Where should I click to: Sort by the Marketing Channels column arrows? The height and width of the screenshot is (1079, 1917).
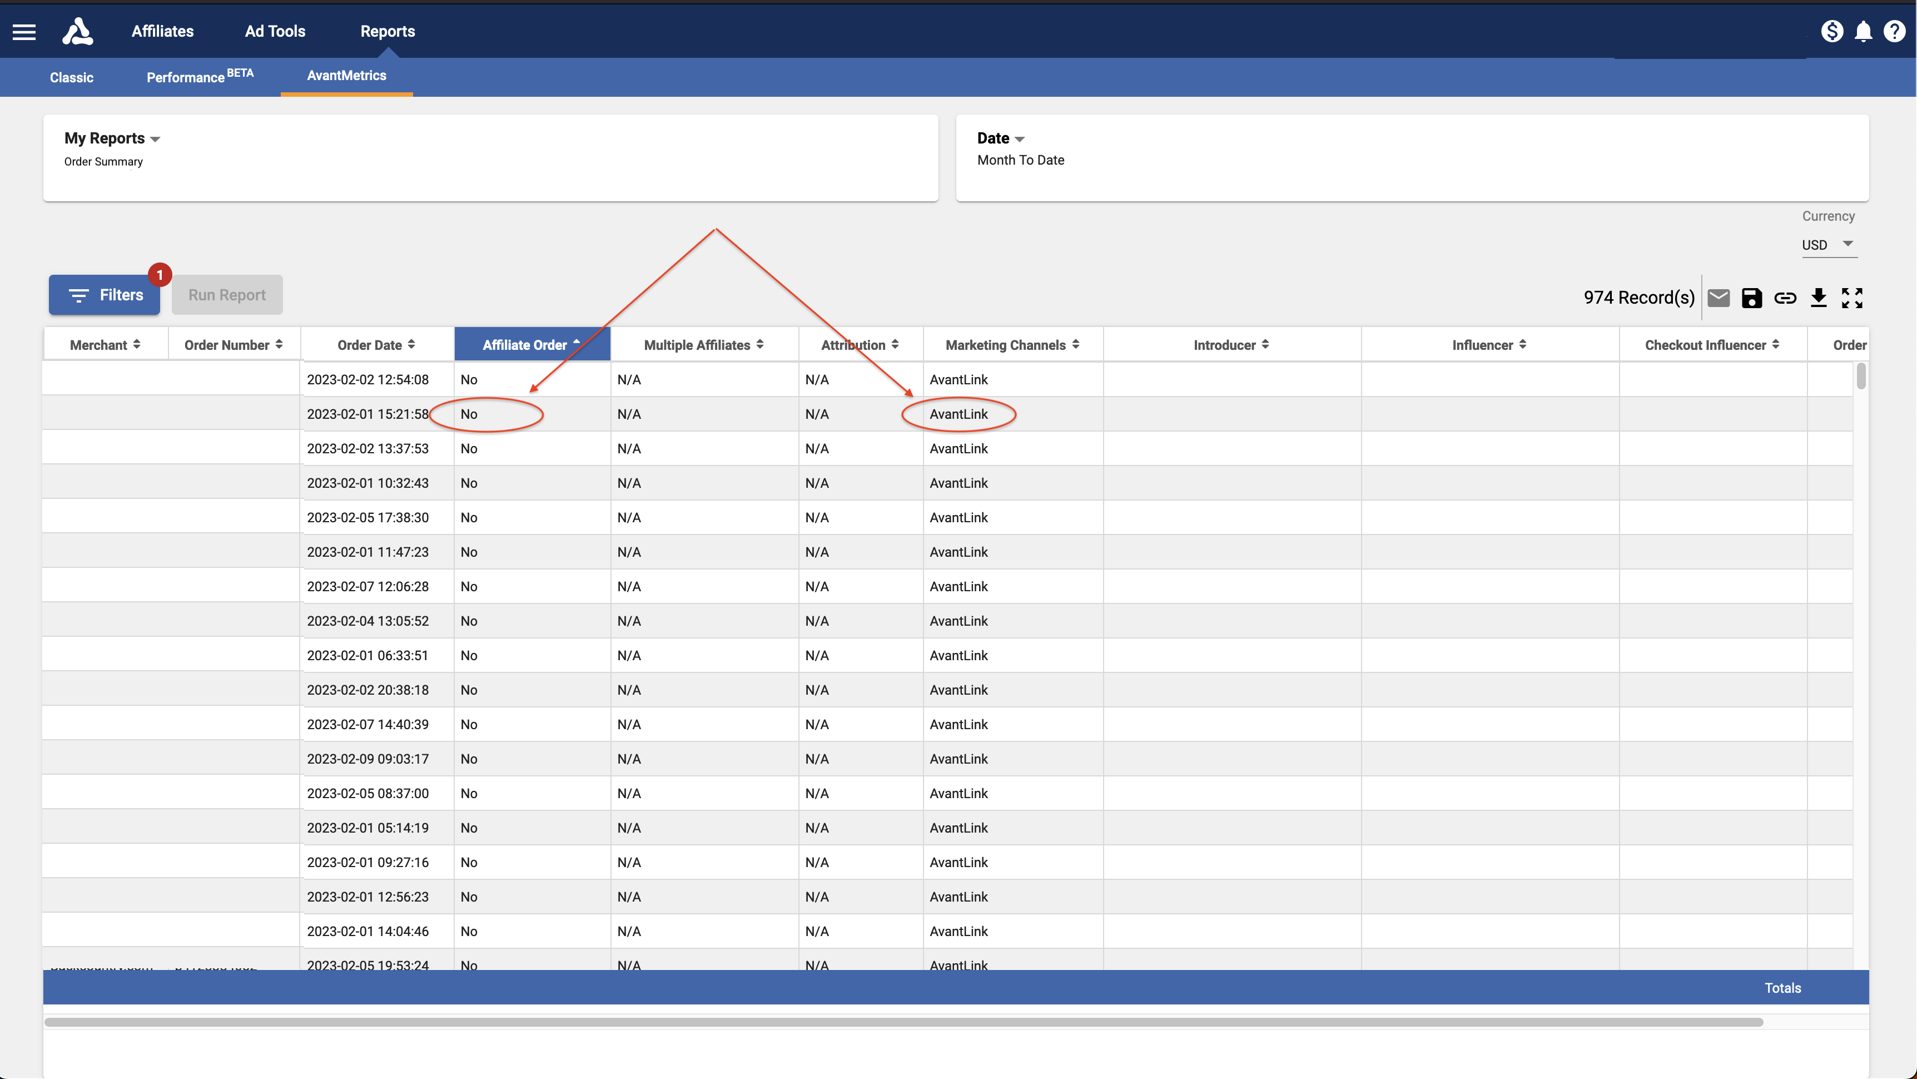coord(1076,344)
